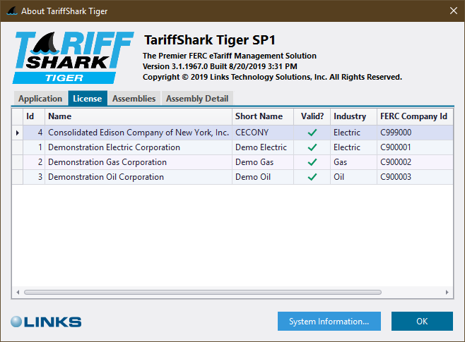The height and width of the screenshot is (342, 465).
Task: Select Demonstration Gas Corporation name cell
Action: 139,162
